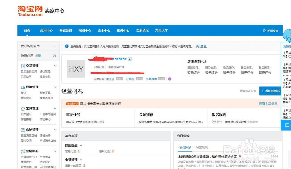Open 物流工具 in sidebar
291x169 pixels.
point(45,93)
